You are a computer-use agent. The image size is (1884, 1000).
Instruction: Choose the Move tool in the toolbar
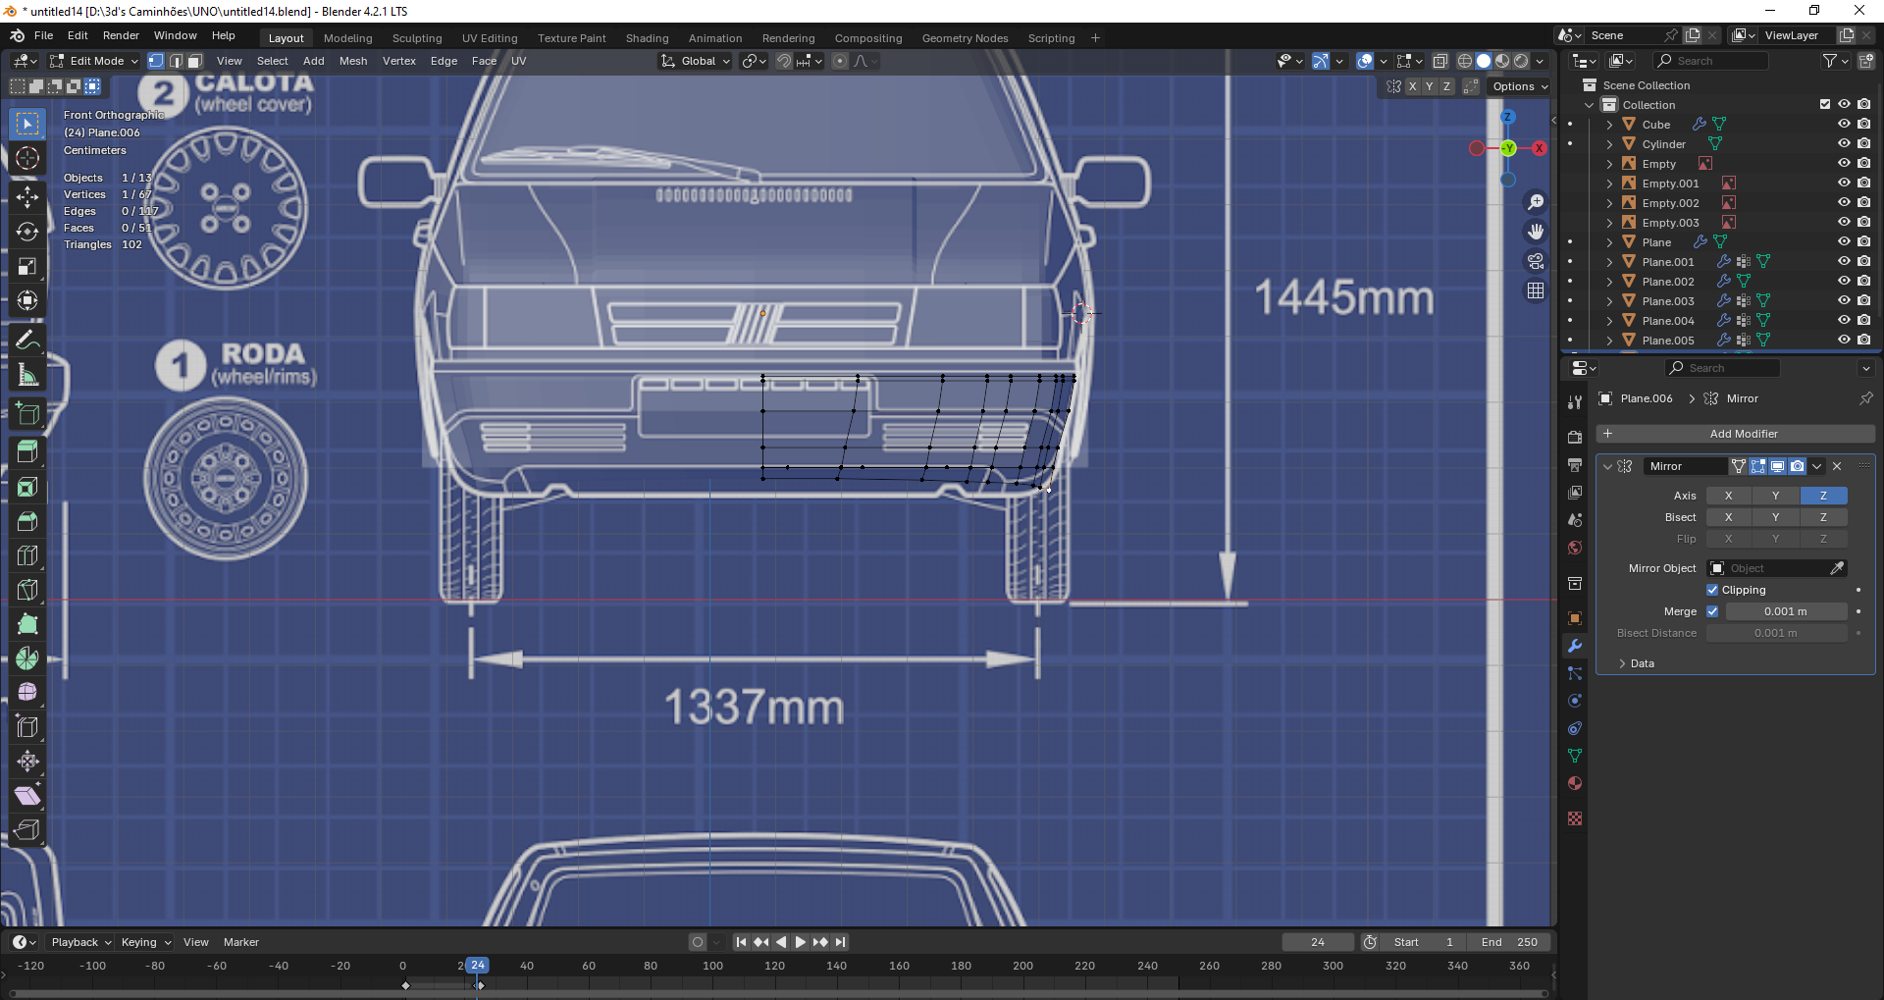(x=27, y=195)
